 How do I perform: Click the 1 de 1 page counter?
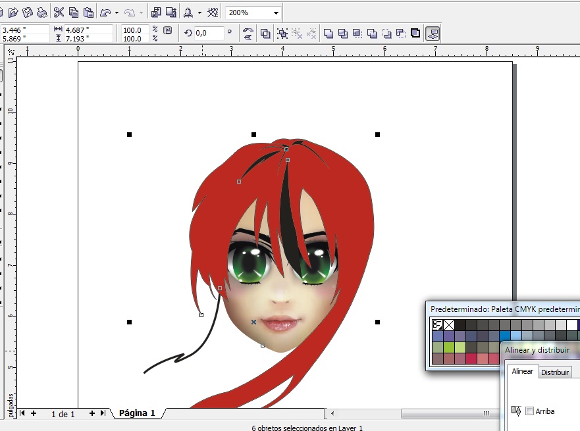pyautogui.click(x=63, y=414)
